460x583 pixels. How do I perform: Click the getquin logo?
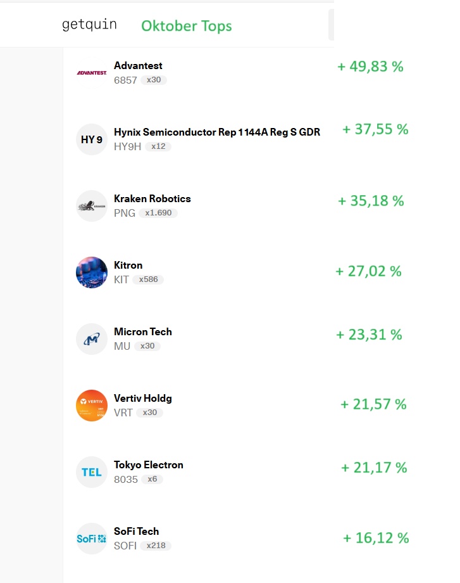point(89,25)
